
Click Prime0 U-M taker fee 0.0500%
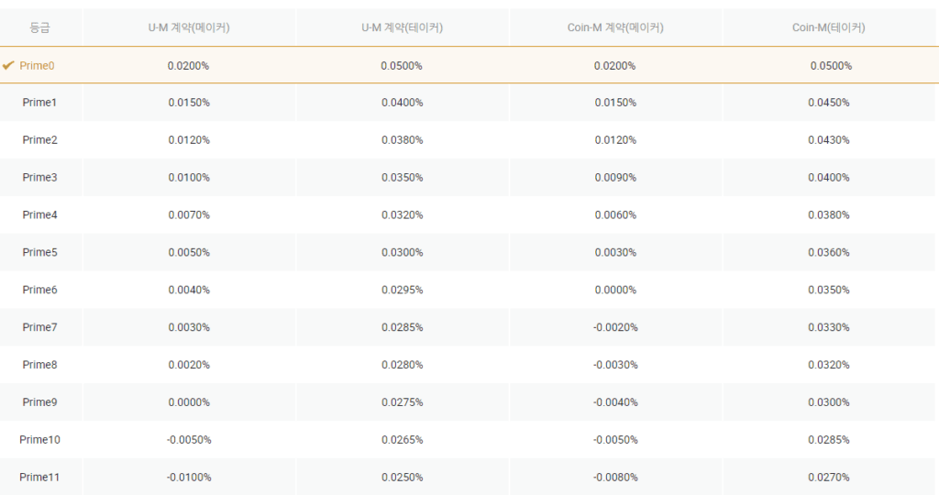(402, 66)
